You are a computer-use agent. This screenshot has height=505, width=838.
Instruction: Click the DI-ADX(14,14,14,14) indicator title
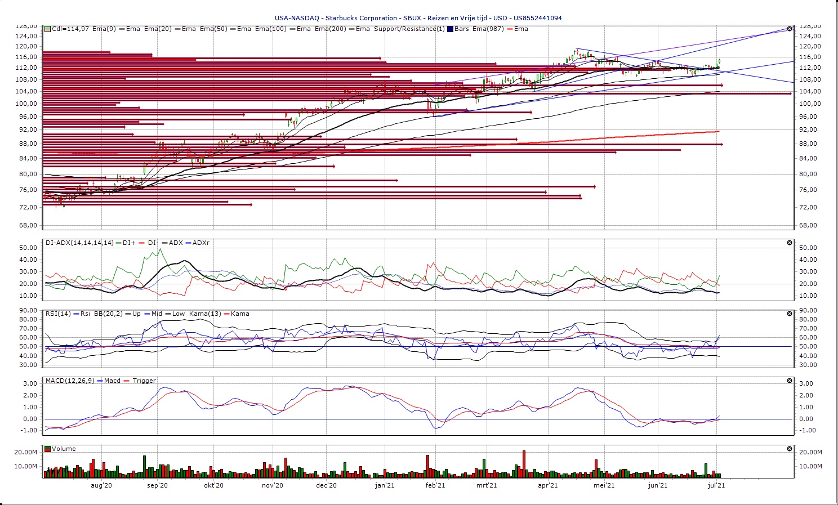tap(79, 243)
